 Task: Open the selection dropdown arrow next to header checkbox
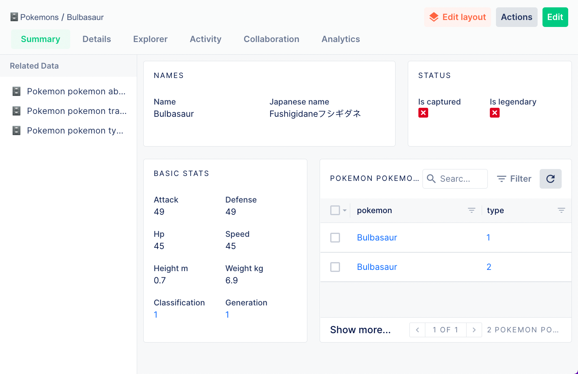pos(345,211)
